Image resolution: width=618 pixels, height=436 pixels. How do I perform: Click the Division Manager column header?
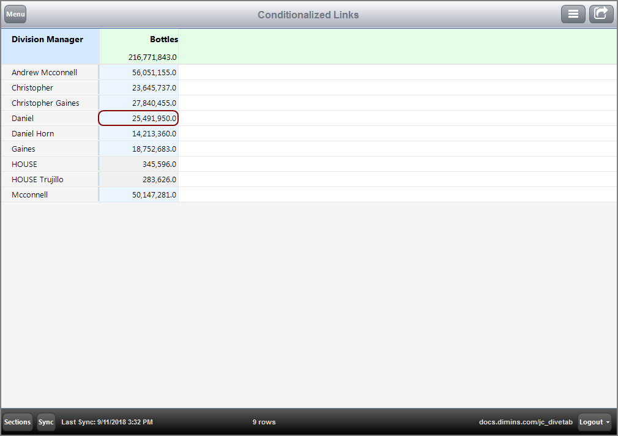click(47, 39)
